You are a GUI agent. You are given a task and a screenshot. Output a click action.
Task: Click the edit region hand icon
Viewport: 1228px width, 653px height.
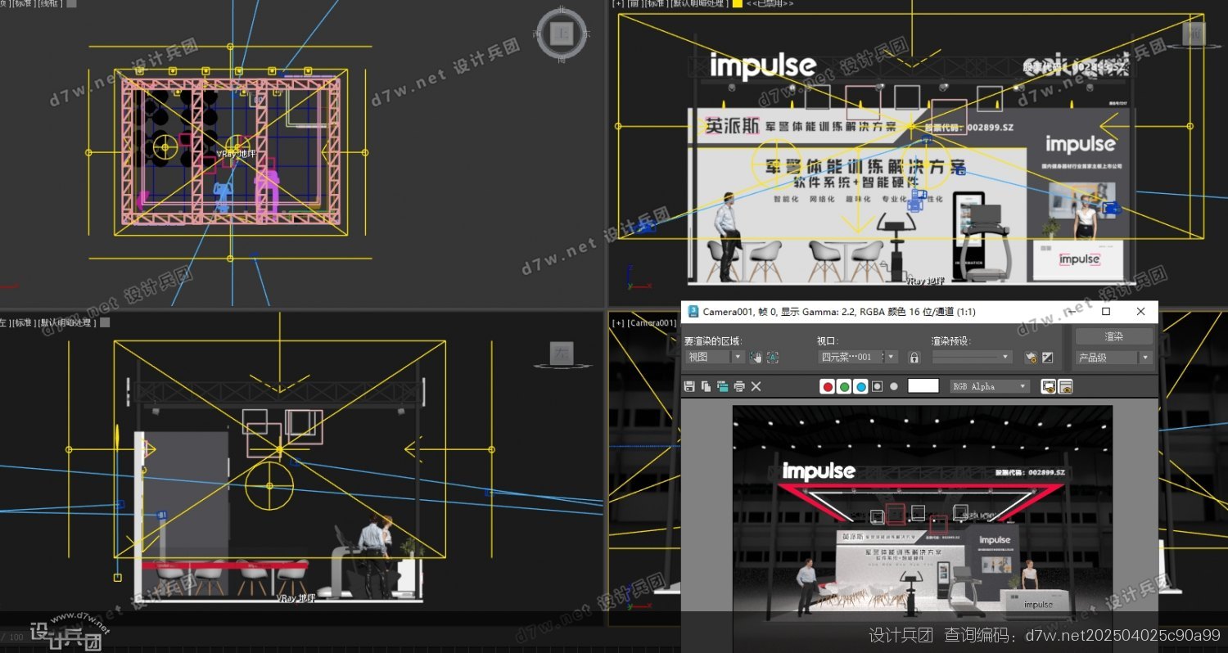(x=756, y=357)
